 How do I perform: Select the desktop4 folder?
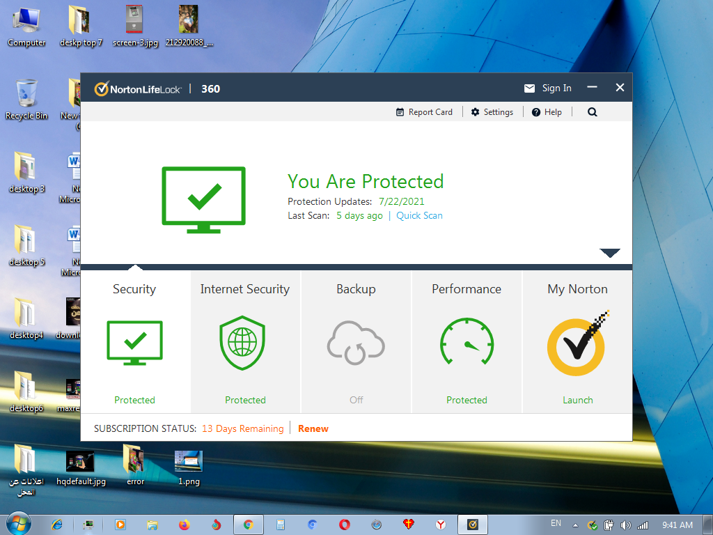coord(26,319)
